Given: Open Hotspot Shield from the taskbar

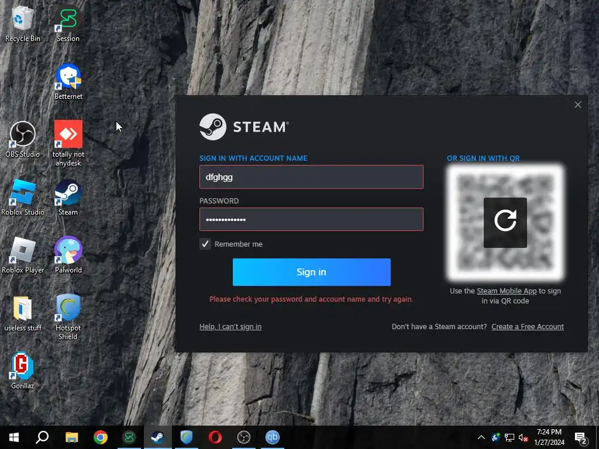Looking at the screenshot, I should 187,437.
